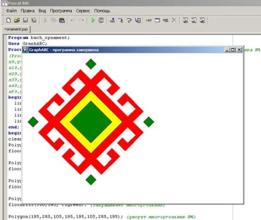Click the Step Into debug icon
The image size is (261, 220).
pos(121,20)
